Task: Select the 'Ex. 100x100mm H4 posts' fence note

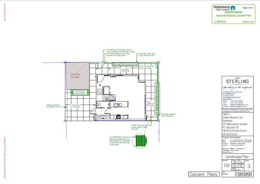Action: [x=120, y=141]
